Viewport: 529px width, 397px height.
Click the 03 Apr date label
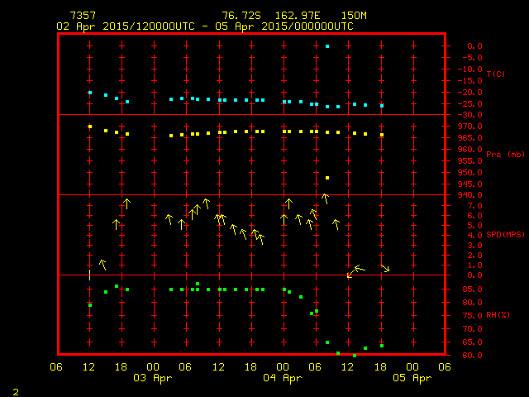pos(154,378)
